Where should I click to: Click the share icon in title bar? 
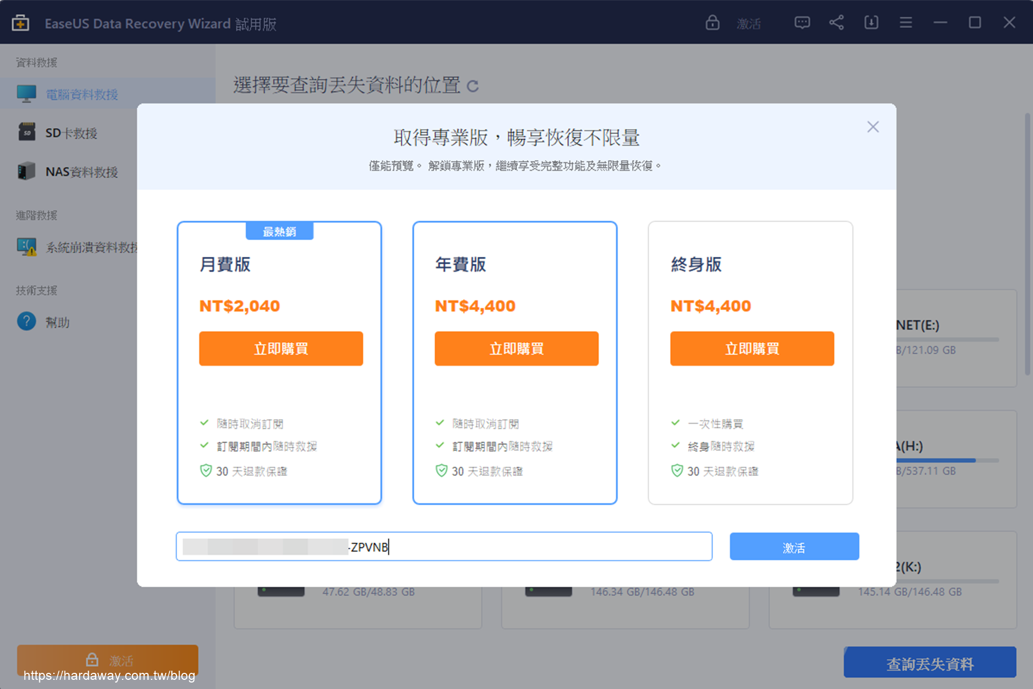click(x=836, y=23)
